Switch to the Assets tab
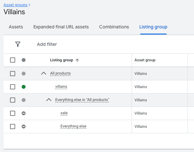This screenshot has height=152, width=194. (16, 27)
